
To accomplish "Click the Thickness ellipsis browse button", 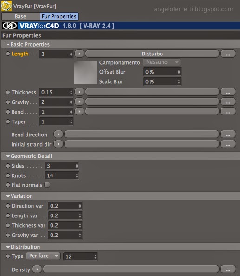I will tap(228, 92).
